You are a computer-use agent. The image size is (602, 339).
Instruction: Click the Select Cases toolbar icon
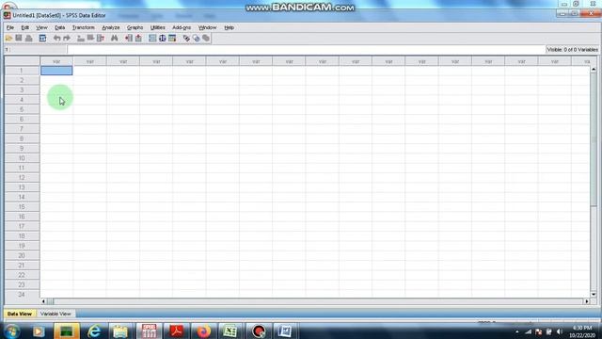click(x=172, y=38)
